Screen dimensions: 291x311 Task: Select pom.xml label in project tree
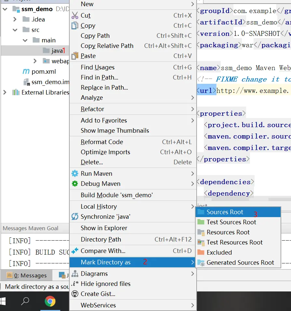click(44, 71)
